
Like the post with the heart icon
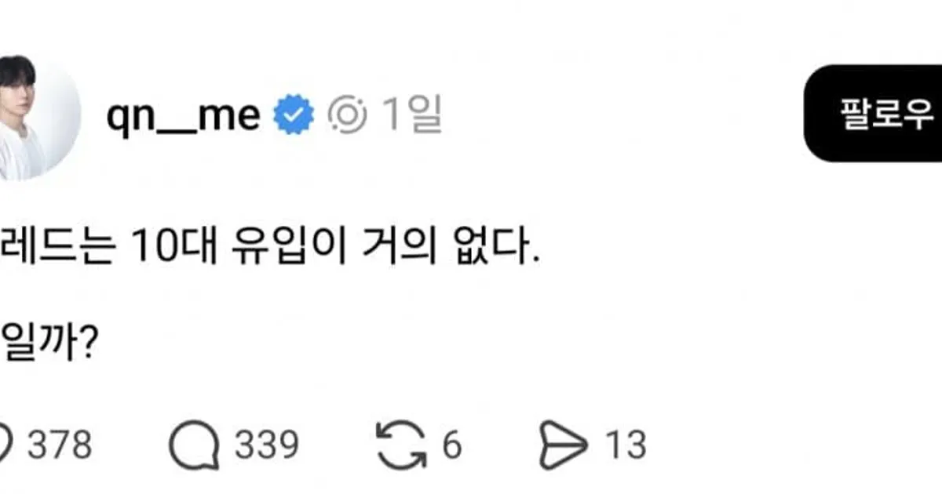(x=6, y=445)
